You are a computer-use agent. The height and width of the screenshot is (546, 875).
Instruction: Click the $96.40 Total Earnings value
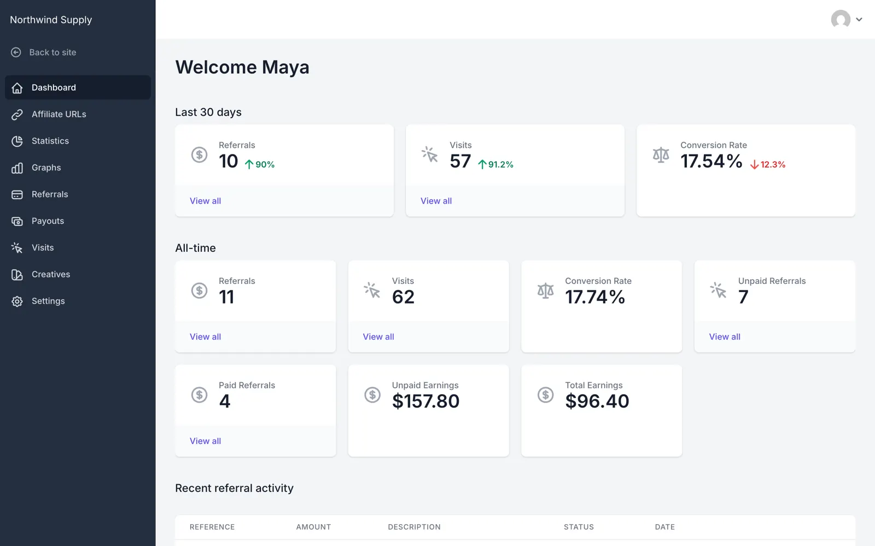point(597,401)
